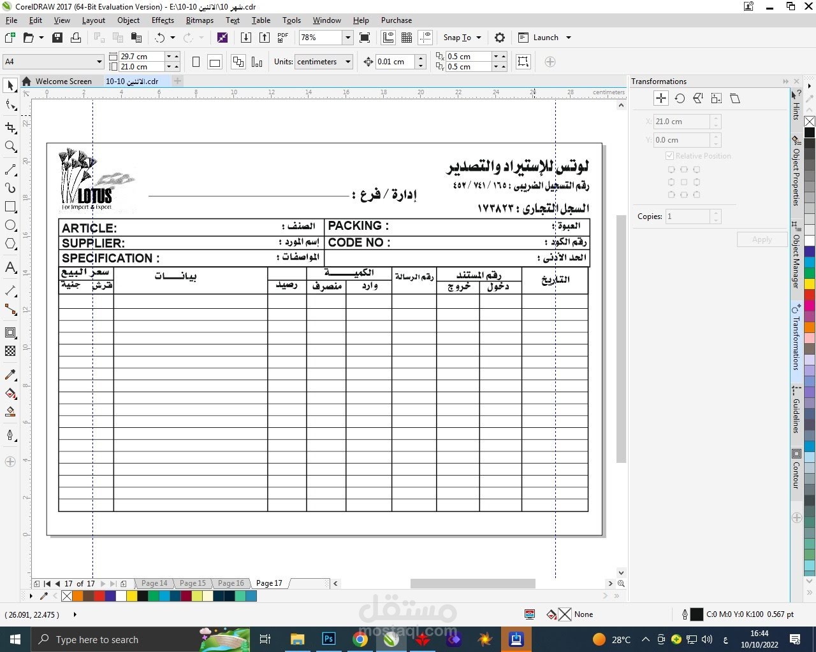Click the Save disk icon
Viewport: 816px width, 652px height.
57,38
